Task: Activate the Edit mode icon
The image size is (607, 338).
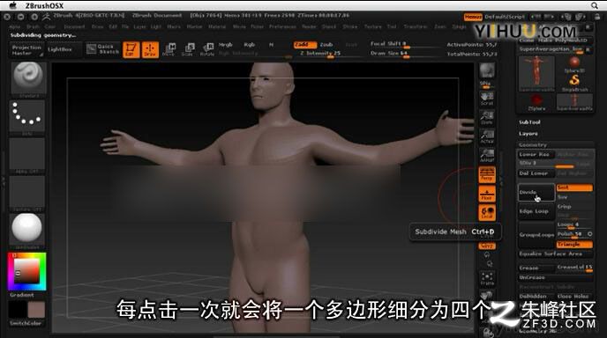Action: (x=131, y=50)
